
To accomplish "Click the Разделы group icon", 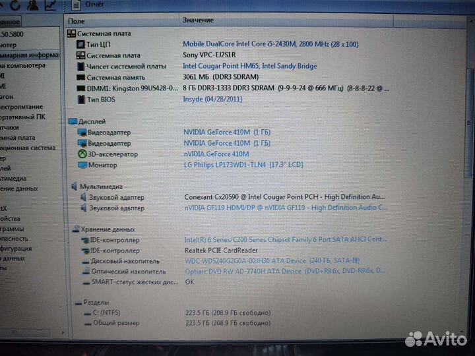I will 79,303.
